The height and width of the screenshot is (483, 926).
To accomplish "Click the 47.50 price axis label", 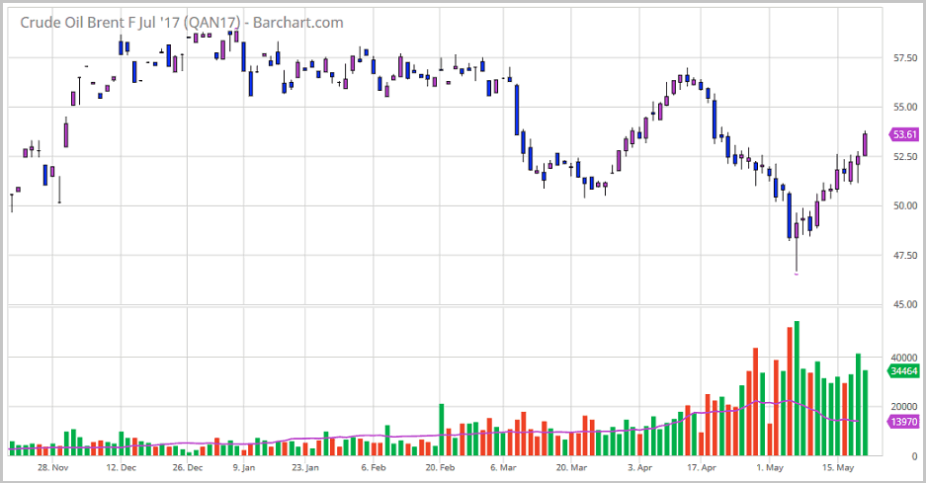I will [x=905, y=255].
